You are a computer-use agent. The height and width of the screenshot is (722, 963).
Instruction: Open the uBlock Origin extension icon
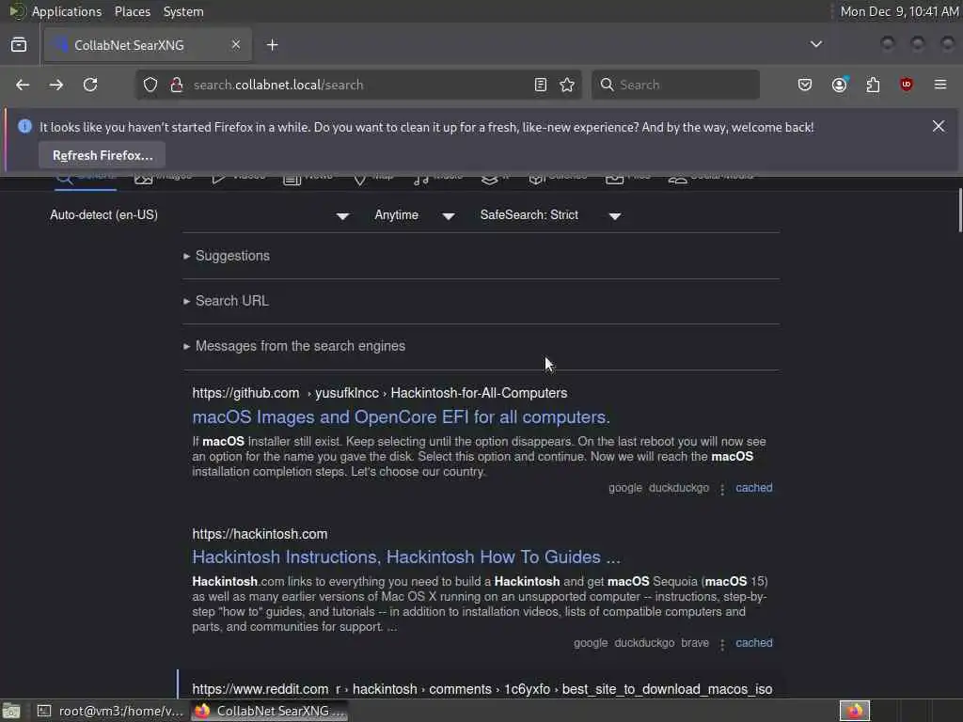(907, 85)
